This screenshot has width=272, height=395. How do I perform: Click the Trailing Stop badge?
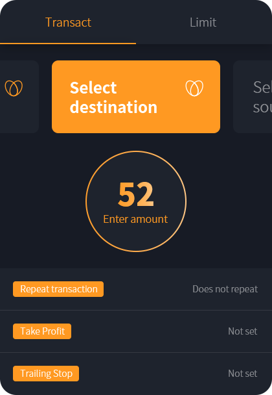click(46, 373)
